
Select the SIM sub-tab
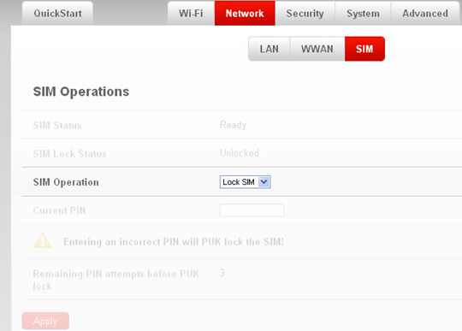point(364,49)
